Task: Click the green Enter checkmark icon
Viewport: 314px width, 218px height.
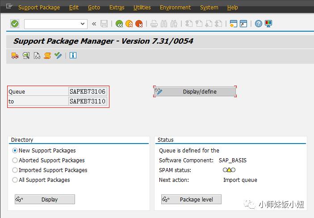Action: (x=15, y=24)
